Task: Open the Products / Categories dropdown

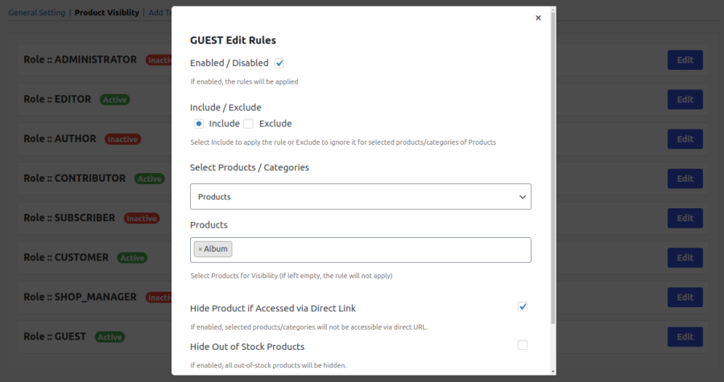Action: 360,197
